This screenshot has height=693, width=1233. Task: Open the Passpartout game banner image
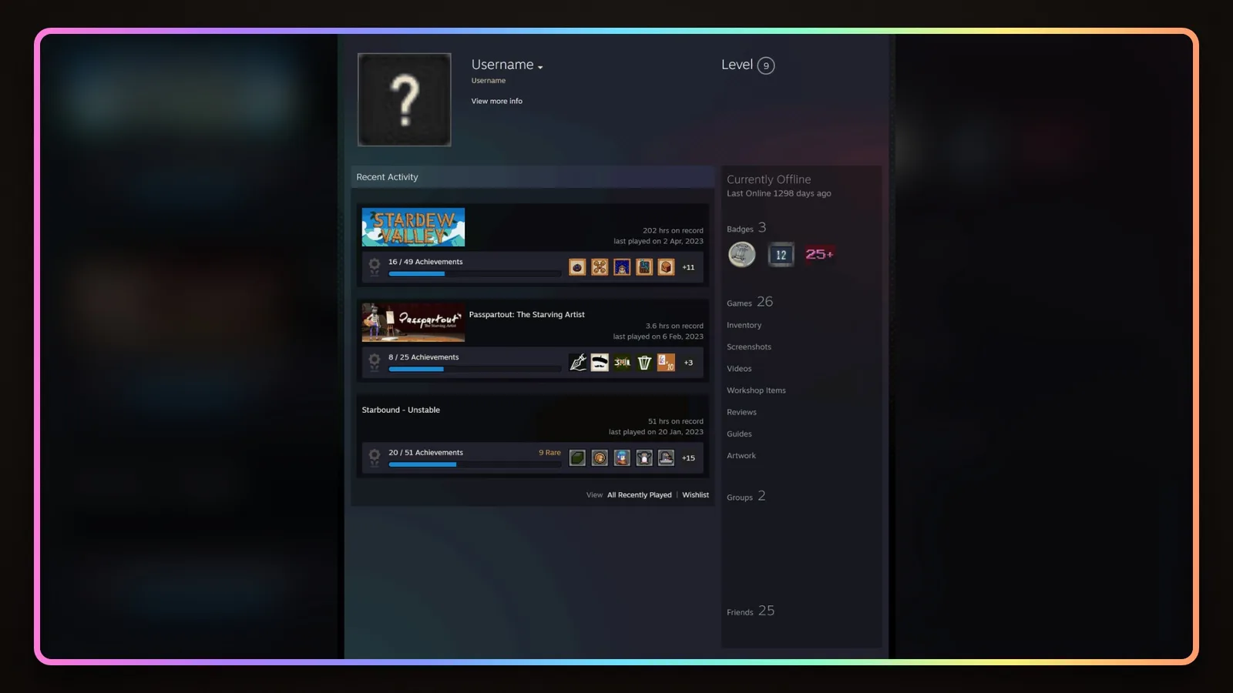coord(413,323)
